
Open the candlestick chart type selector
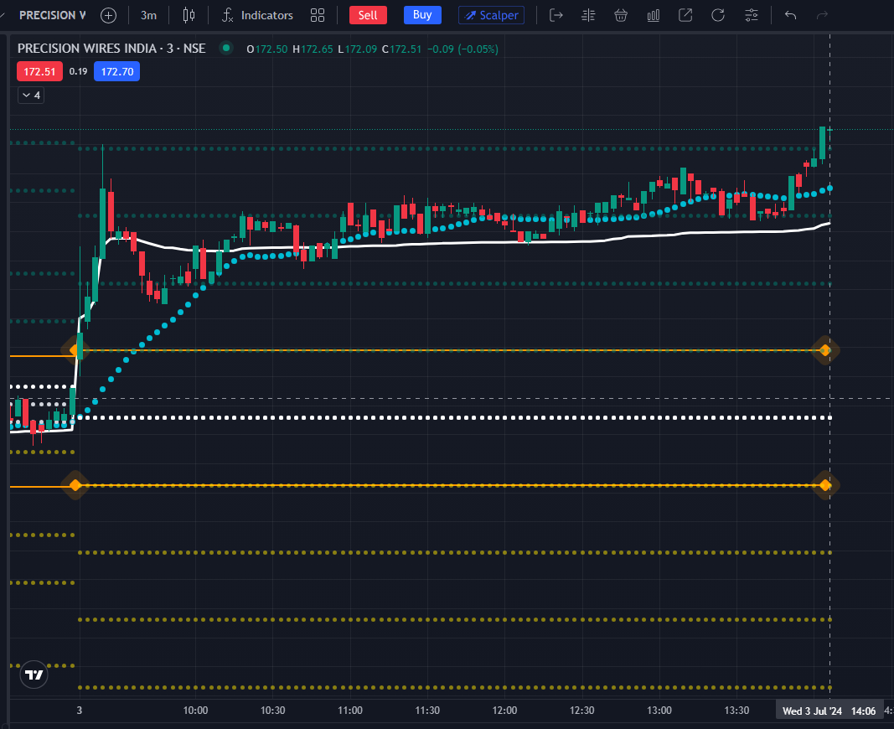coord(189,15)
